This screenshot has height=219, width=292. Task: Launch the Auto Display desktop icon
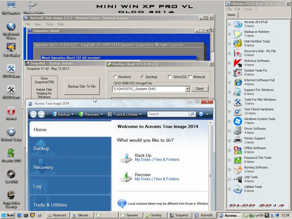(11, 50)
